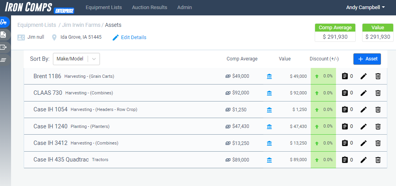Click the $89,000 comp average for Quadtrac
This screenshot has width=396, height=186.
(x=241, y=160)
